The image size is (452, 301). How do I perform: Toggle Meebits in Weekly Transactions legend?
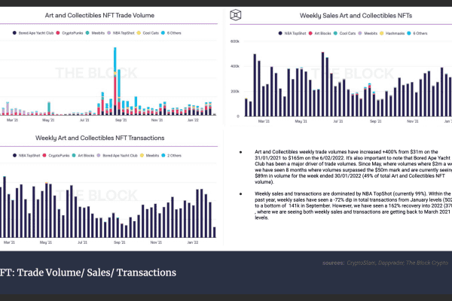[x=149, y=155]
